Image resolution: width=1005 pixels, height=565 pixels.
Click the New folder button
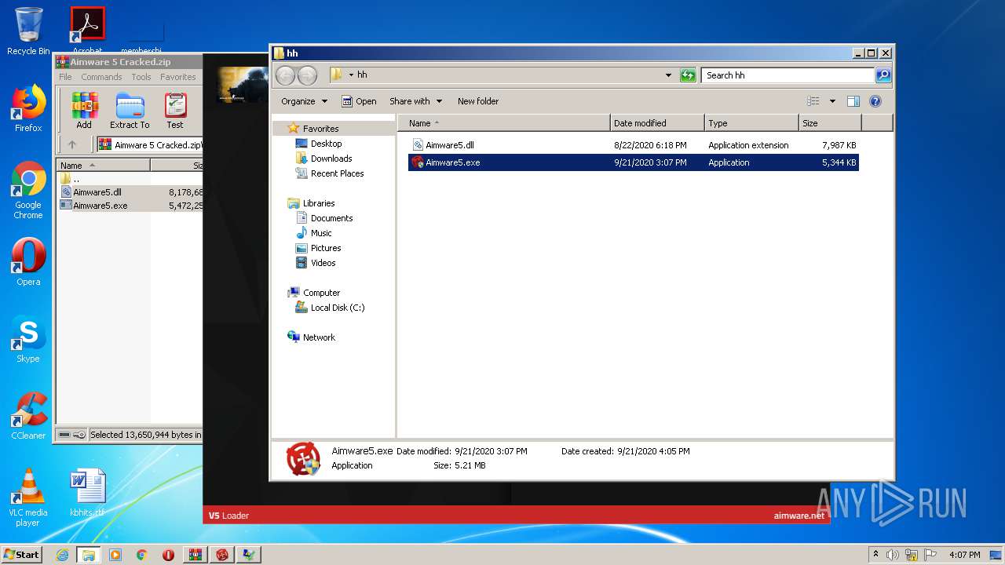(478, 101)
